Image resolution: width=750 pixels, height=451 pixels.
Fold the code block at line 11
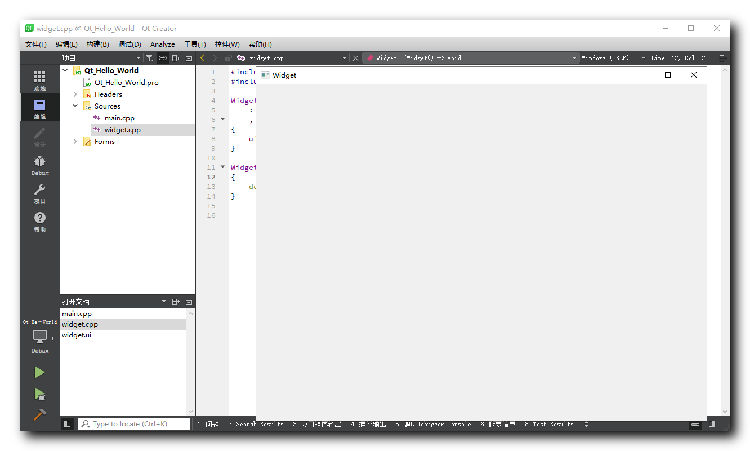(222, 167)
